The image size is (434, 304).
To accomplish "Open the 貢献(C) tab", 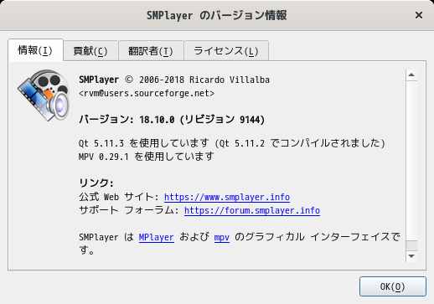I will [x=90, y=51].
